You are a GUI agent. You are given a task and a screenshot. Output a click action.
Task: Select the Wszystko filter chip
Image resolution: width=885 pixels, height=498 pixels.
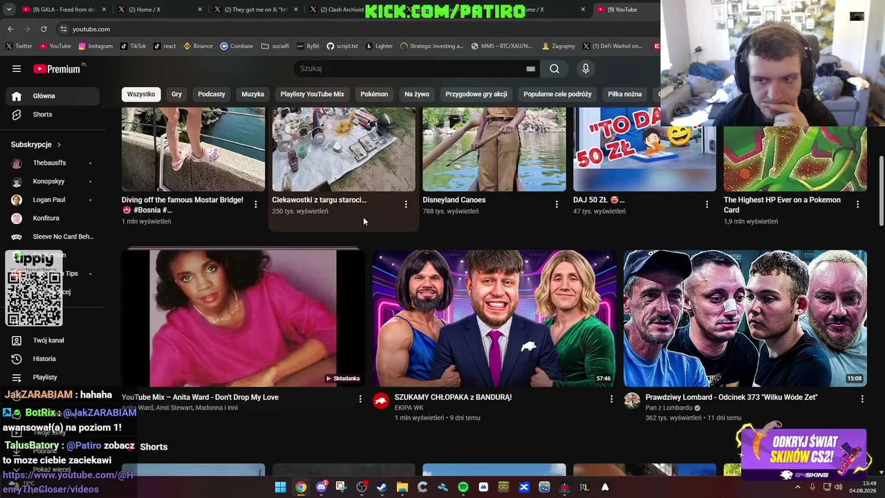coord(141,94)
